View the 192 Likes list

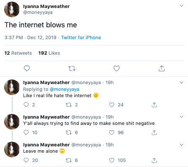click(49, 53)
